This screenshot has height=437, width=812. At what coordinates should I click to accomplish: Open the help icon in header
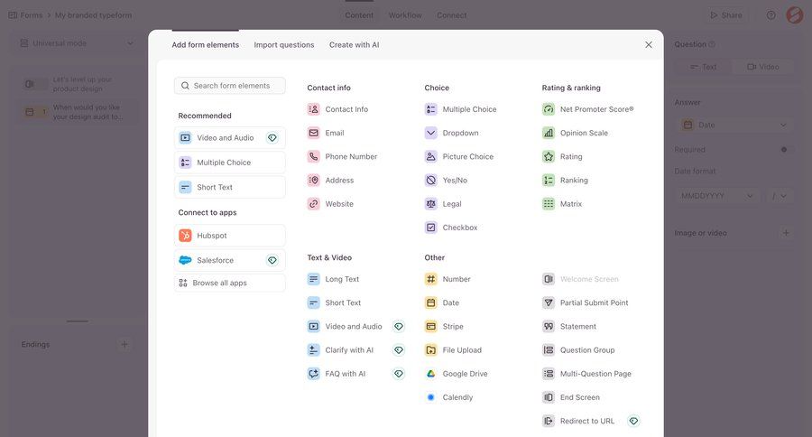click(x=771, y=15)
